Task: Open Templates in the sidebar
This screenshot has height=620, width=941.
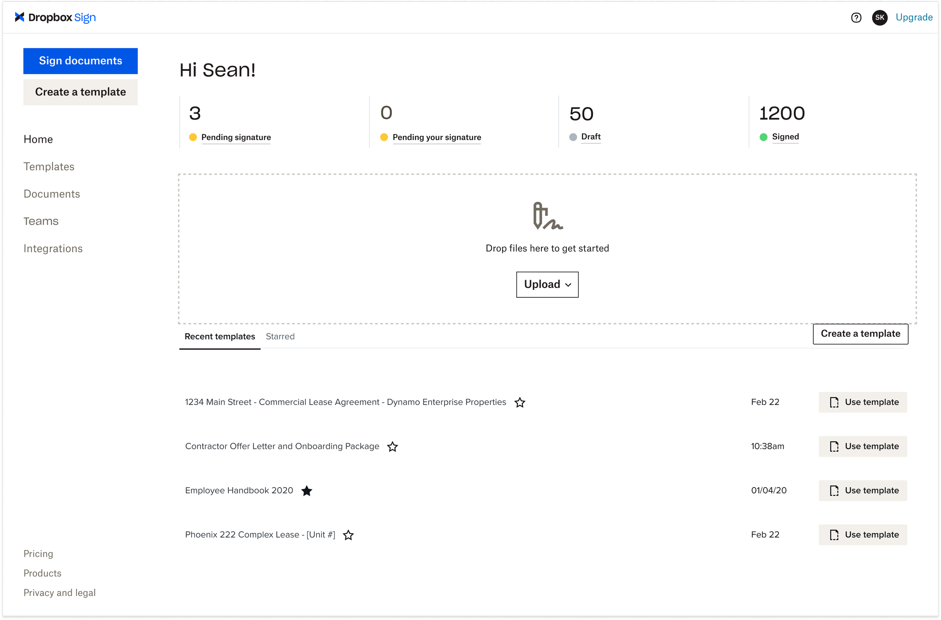Action: (x=49, y=166)
